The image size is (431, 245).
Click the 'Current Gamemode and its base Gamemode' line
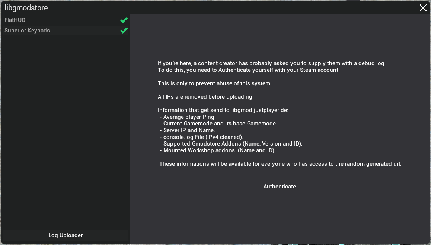pos(218,124)
